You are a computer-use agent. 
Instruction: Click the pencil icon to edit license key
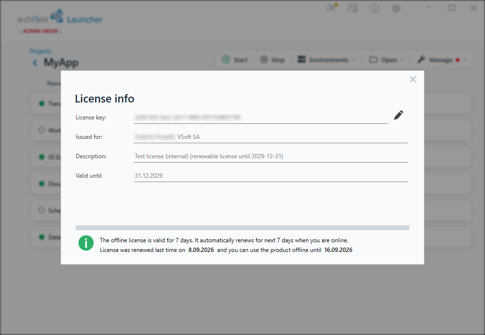(x=398, y=115)
